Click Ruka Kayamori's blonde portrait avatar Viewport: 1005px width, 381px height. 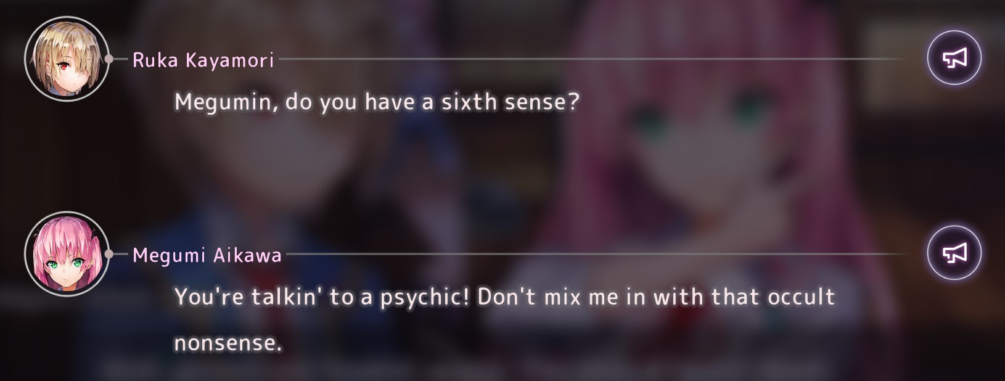click(x=67, y=59)
